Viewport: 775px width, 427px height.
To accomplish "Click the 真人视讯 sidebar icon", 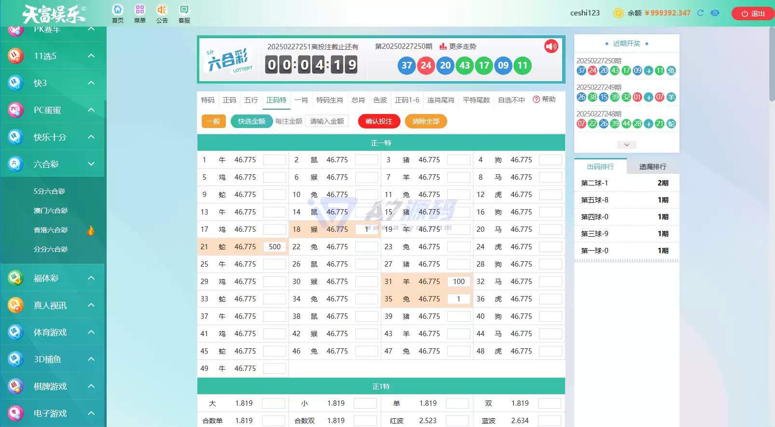I will point(15,305).
